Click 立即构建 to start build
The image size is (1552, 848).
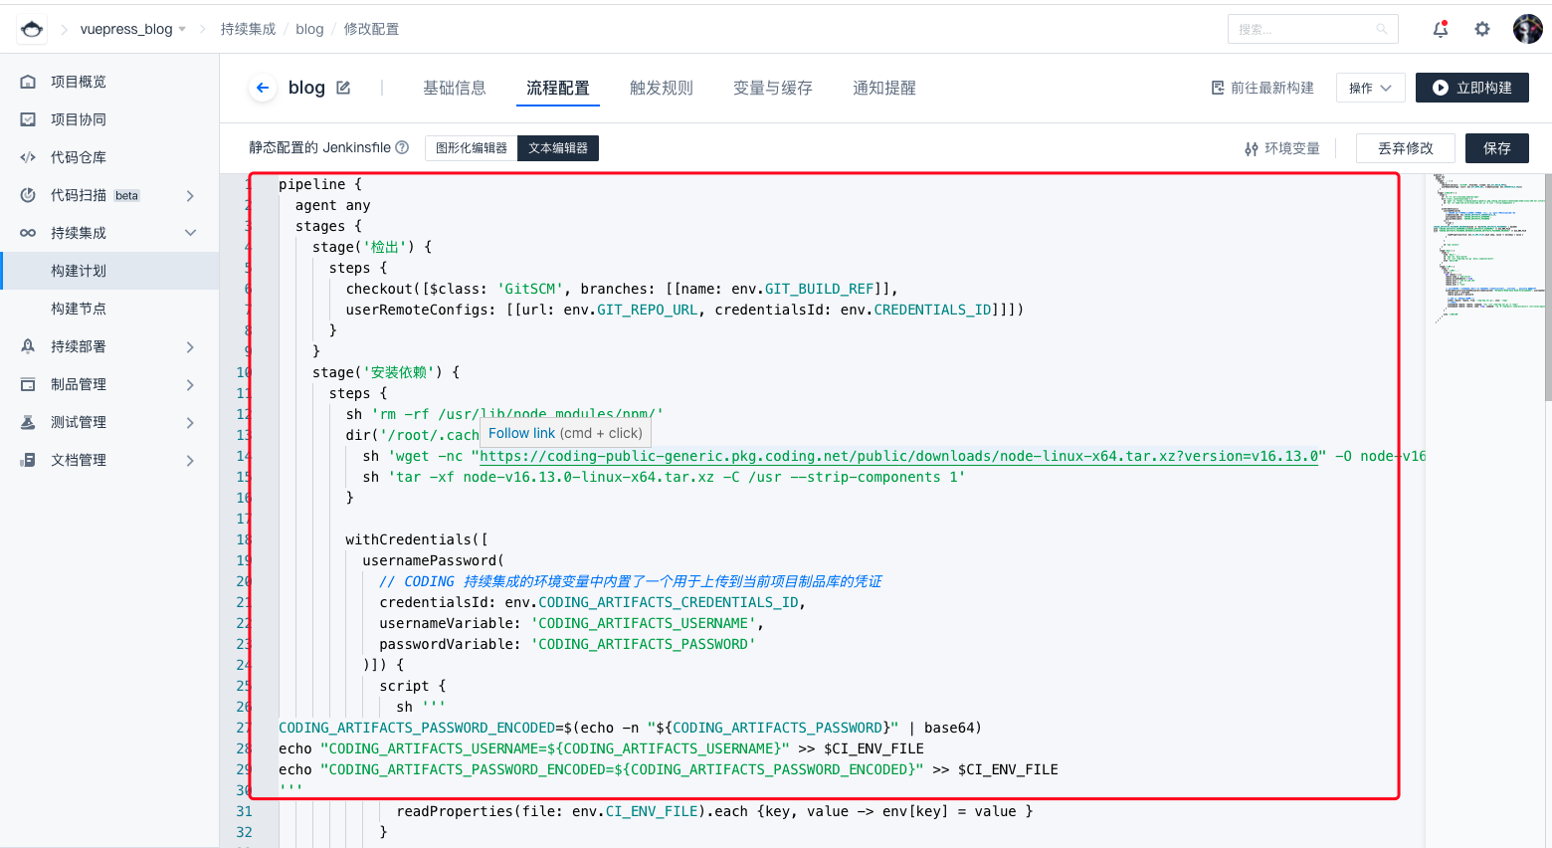pyautogui.click(x=1472, y=88)
